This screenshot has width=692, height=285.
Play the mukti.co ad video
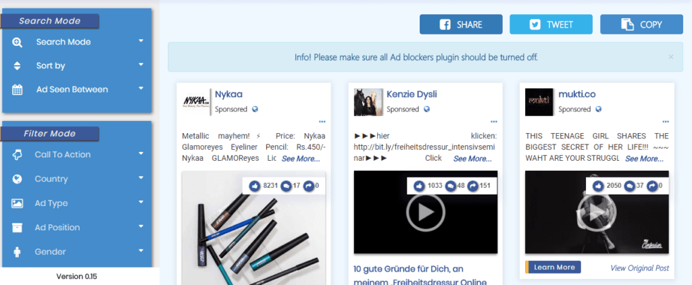(597, 213)
